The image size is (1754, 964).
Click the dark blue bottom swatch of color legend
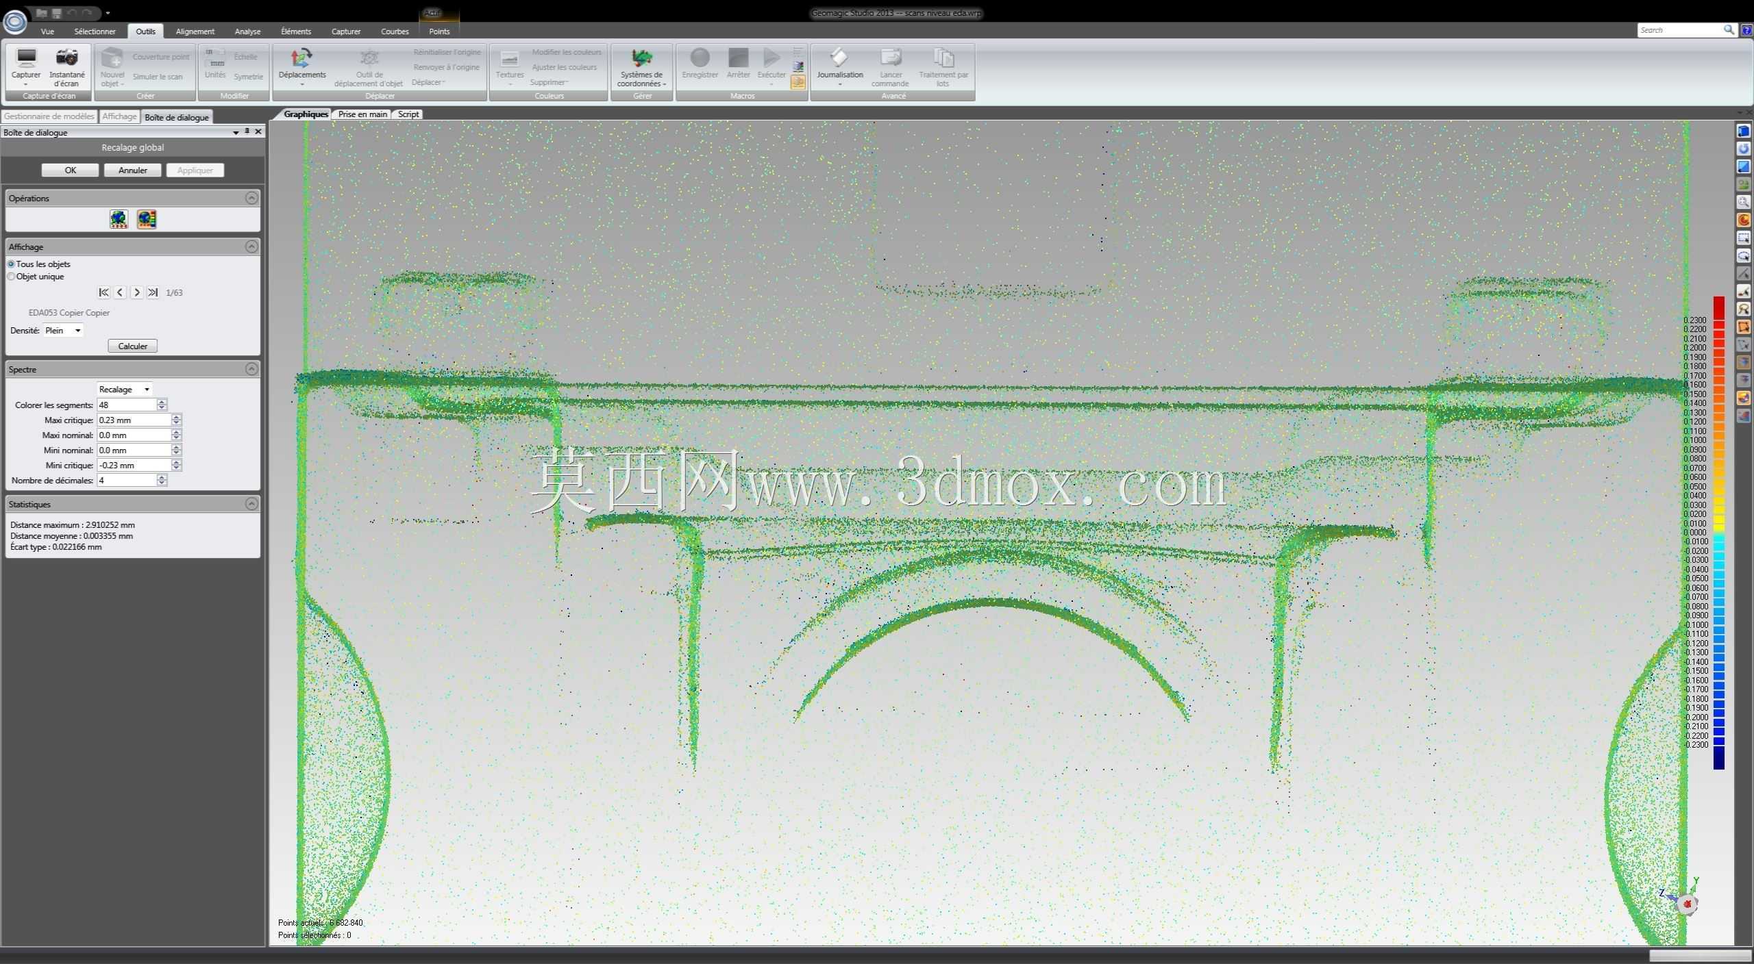[x=1719, y=758]
